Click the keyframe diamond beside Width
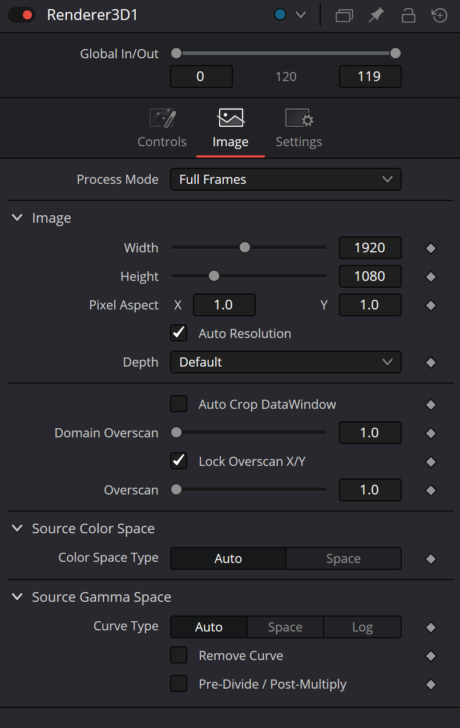460x728 pixels. tap(431, 248)
